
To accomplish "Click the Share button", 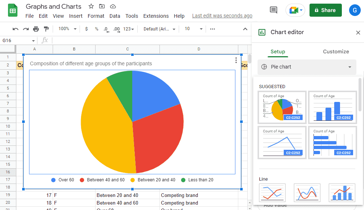I will click(325, 10).
